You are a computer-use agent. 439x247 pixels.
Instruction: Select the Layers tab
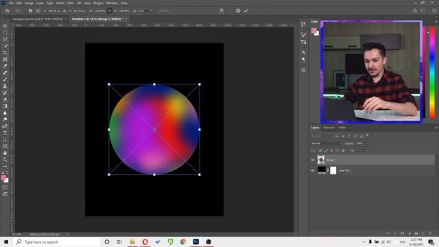[x=315, y=128]
